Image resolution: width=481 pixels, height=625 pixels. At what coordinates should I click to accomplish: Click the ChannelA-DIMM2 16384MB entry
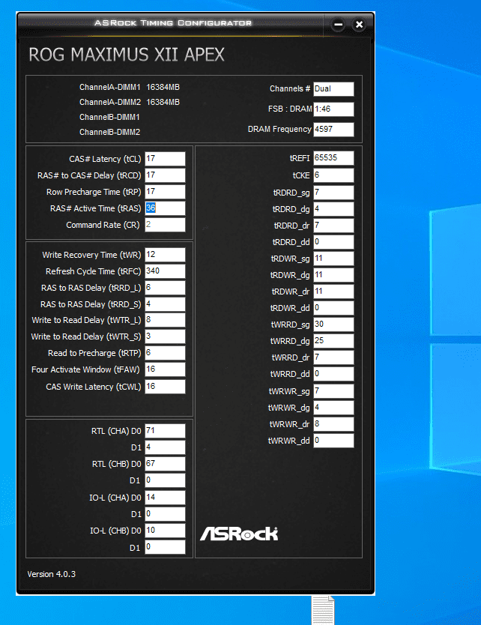pyautogui.click(x=130, y=102)
